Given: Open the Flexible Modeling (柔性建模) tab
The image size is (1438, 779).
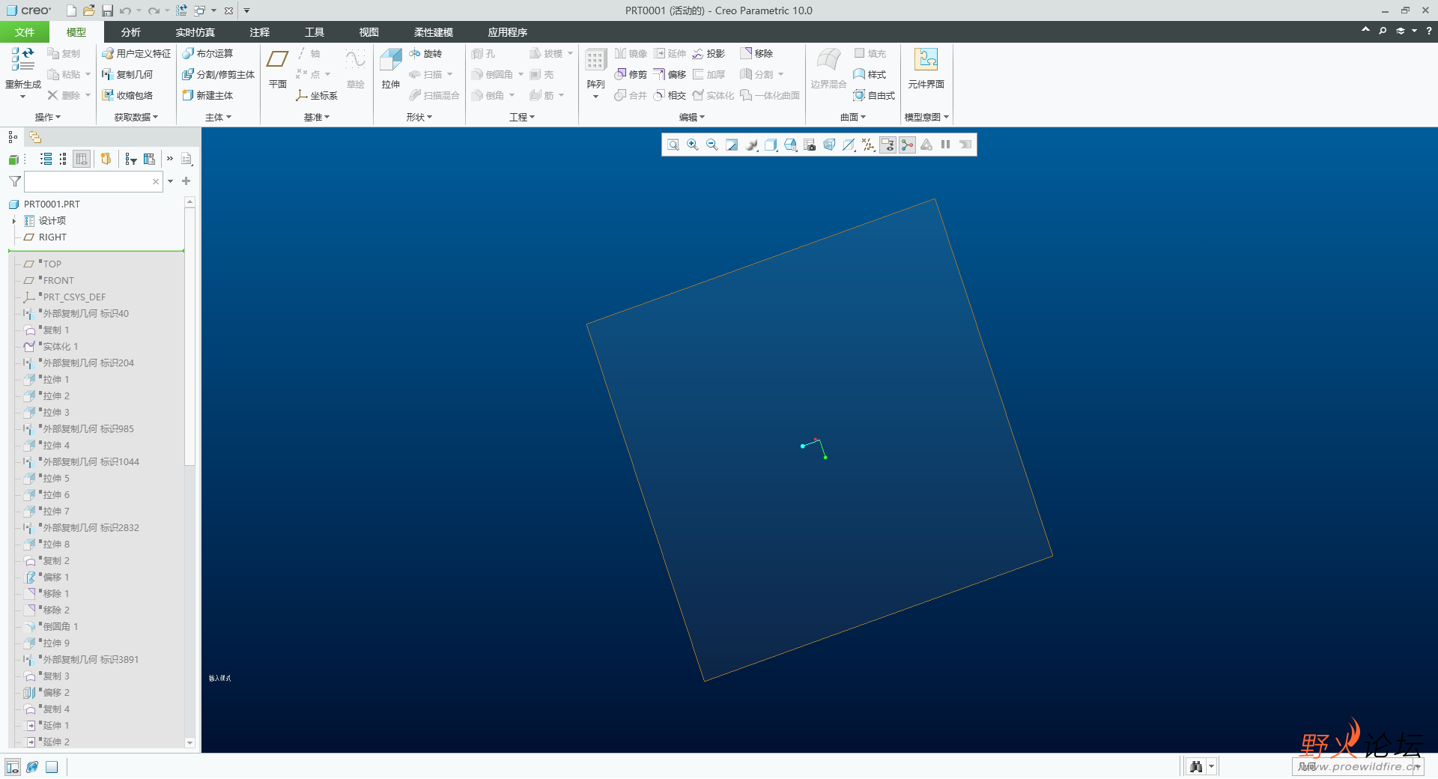Looking at the screenshot, I should point(434,32).
